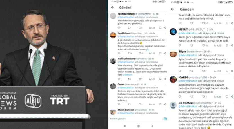Retweet İCARDİ's reply
This screenshot has height=129, width=234.
[x=192, y=96]
